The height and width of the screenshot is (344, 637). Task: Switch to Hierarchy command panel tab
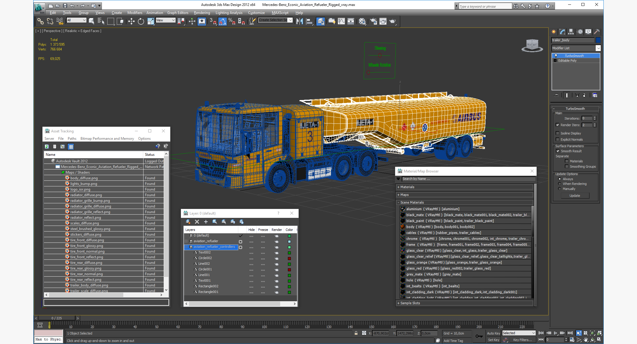point(571,32)
